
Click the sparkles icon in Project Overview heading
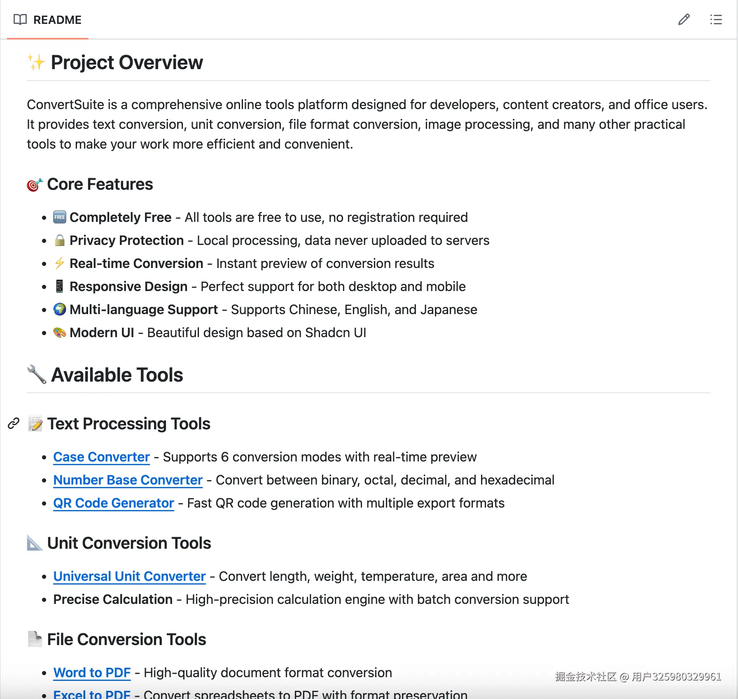36,62
